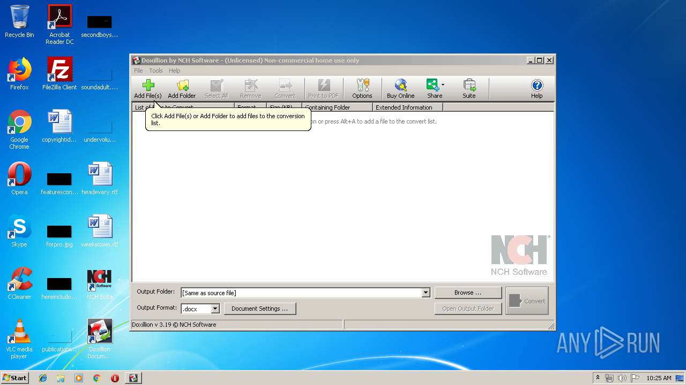Expand the Share dropdown arrow

443,84
